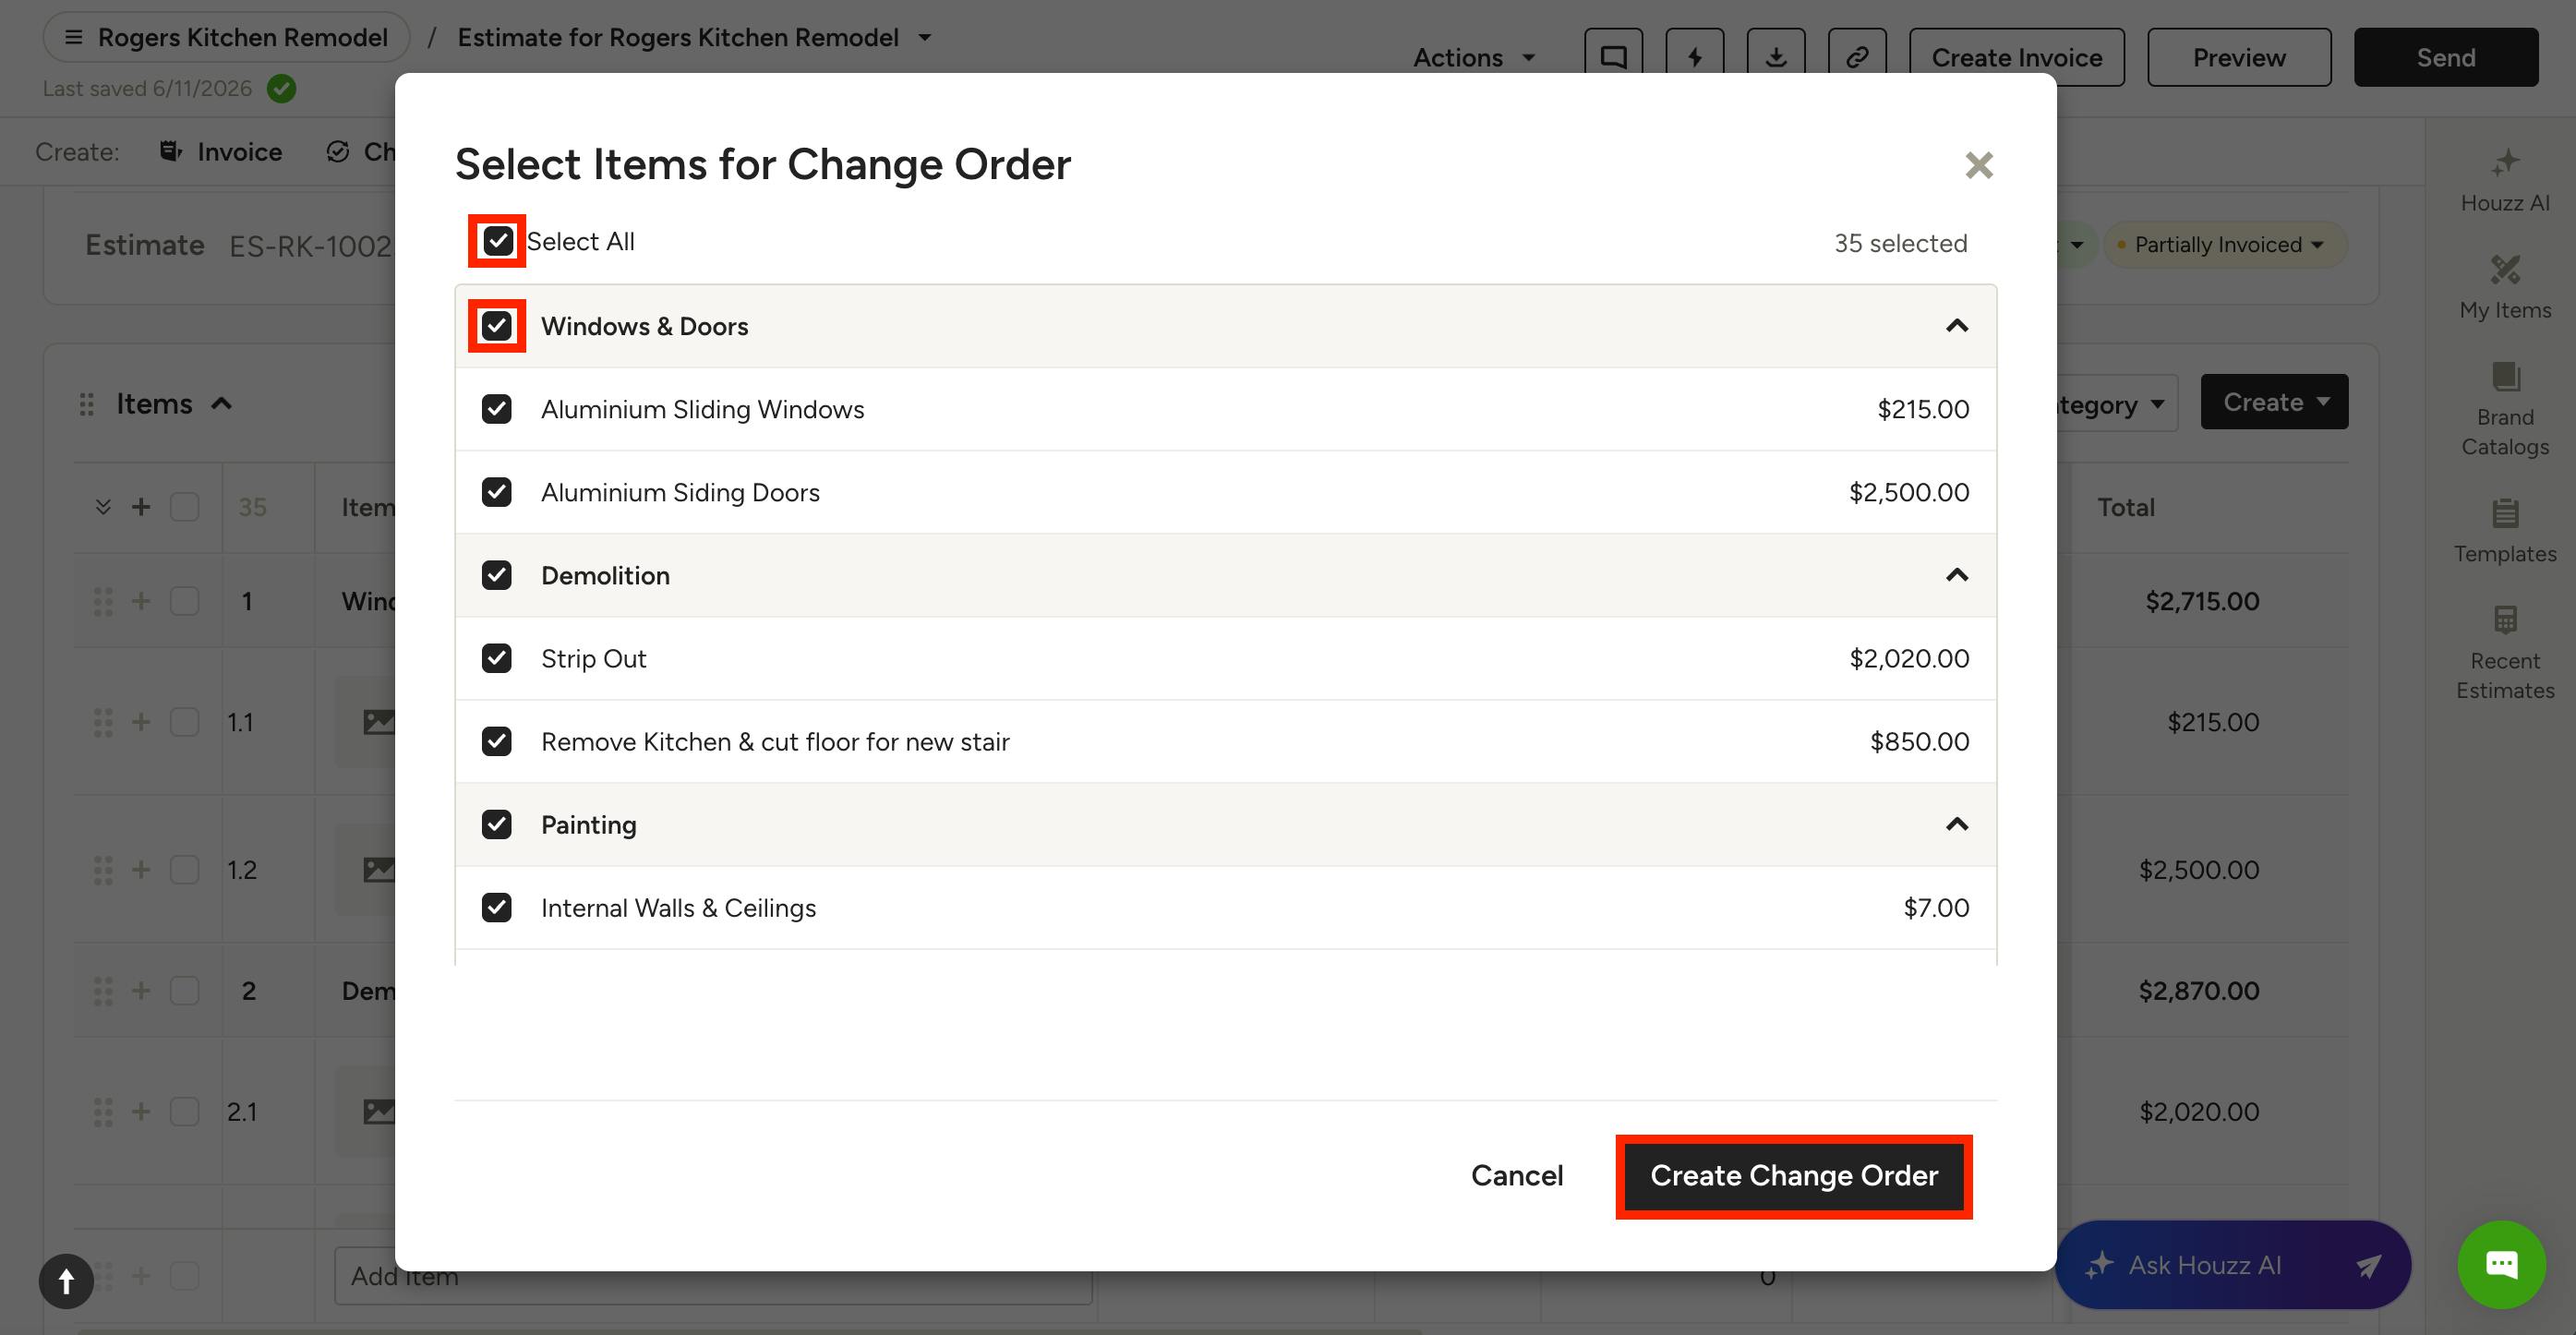
Task: Expand the estimate title dropdown arrow
Action: tap(925, 38)
